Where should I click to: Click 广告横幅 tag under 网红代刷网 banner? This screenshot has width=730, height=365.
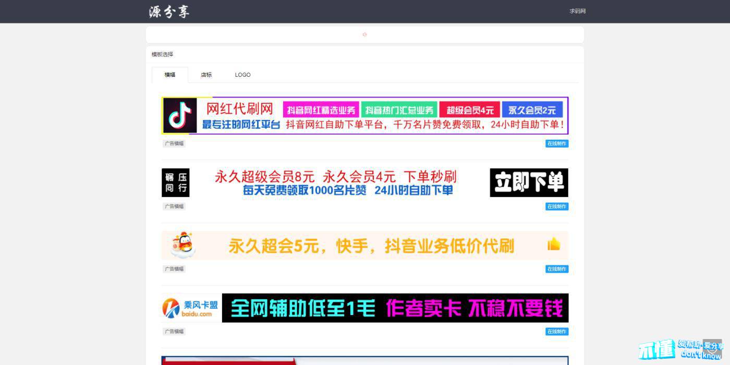pyautogui.click(x=174, y=143)
